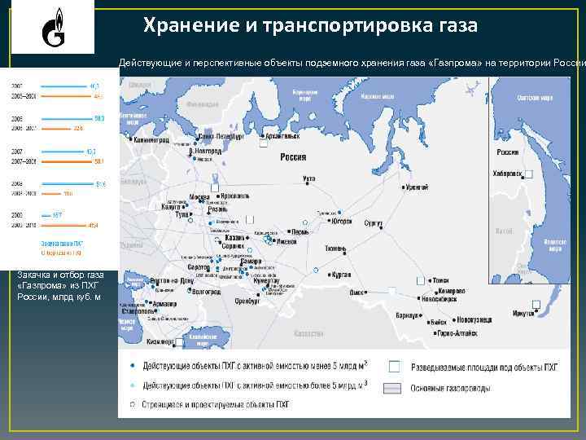Click the Омск city label
Image resolution: width=586 pixels, height=440 pixels.
356,293
